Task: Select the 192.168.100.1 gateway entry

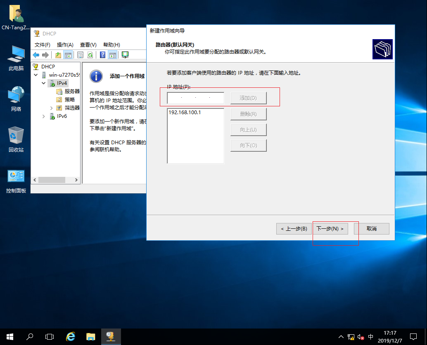Action: coord(184,111)
